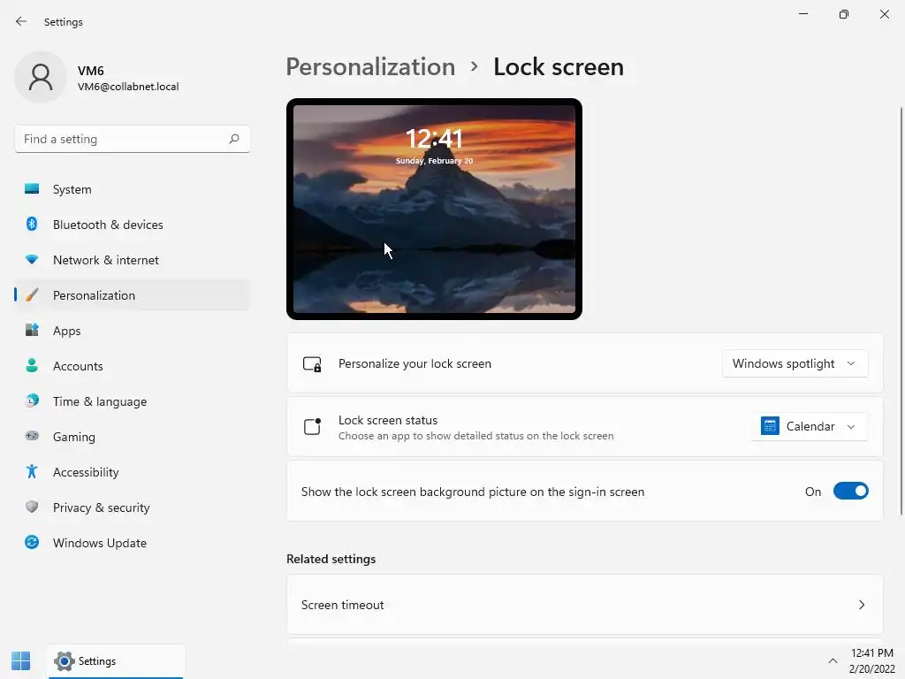Click the Settings gear taskbar icon
This screenshot has width=905, height=679.
click(x=64, y=661)
